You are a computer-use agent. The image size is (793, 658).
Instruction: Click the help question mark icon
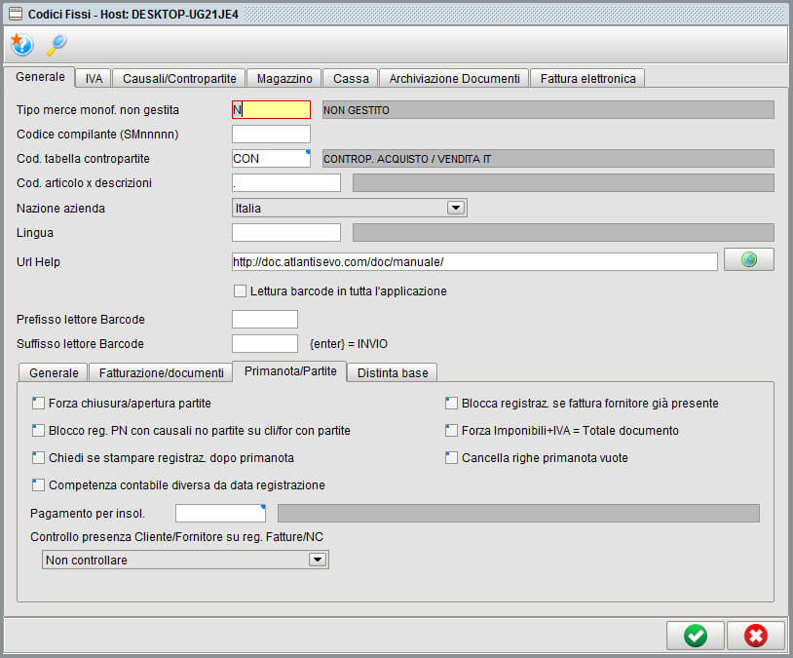pyautogui.click(x=21, y=44)
